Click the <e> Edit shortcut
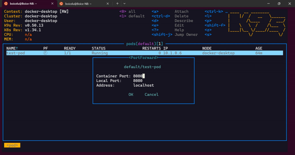This screenshot has height=155, width=295. point(168,25)
